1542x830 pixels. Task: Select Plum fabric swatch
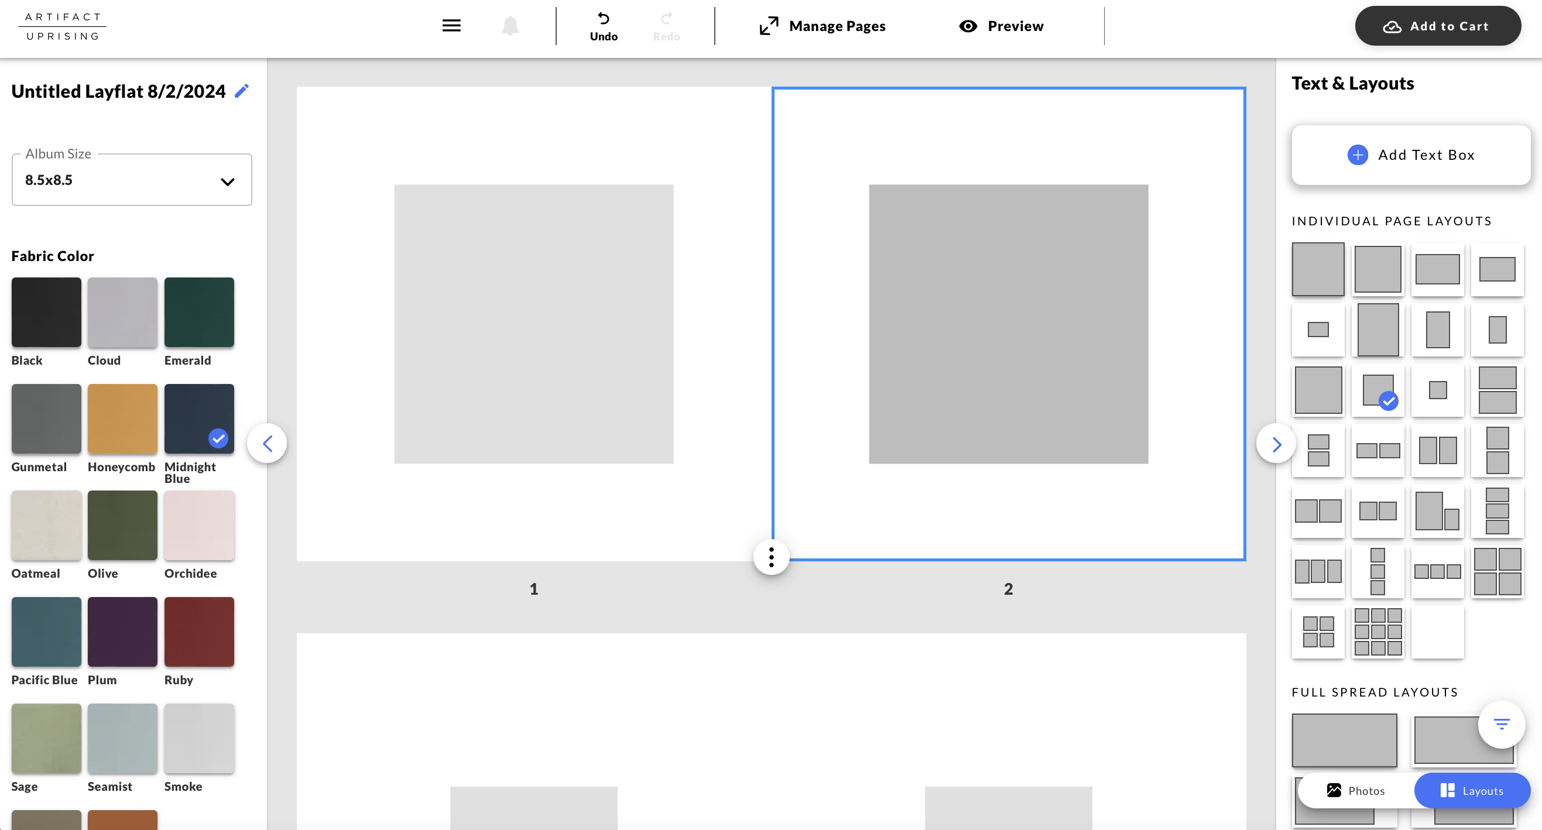(x=123, y=632)
